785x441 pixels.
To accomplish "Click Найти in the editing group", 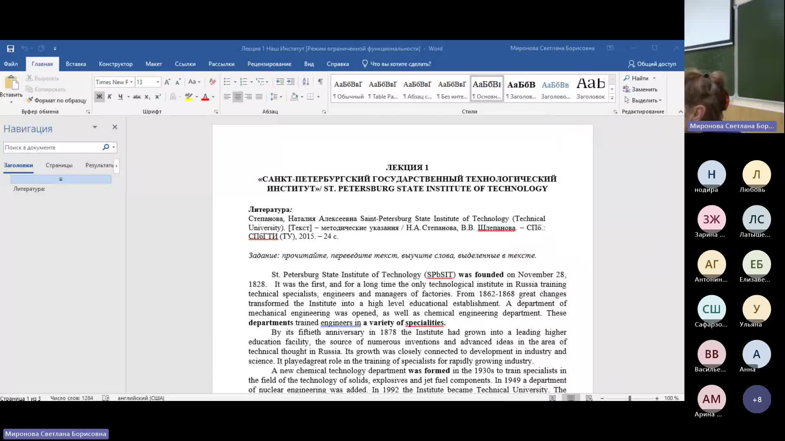I will coord(636,78).
